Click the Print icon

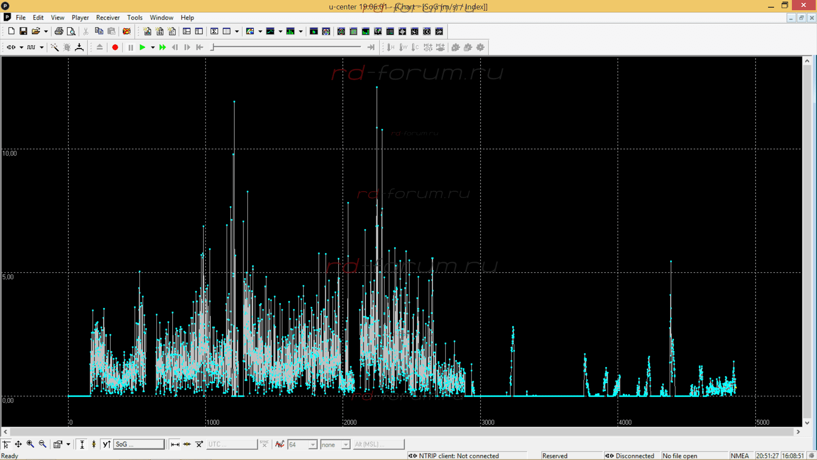coord(59,31)
